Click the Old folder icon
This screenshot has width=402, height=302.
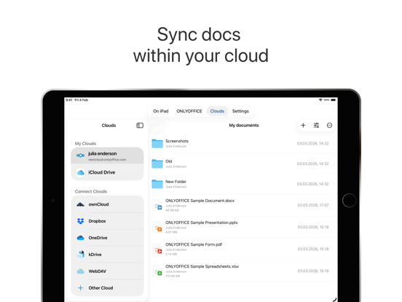(157, 163)
